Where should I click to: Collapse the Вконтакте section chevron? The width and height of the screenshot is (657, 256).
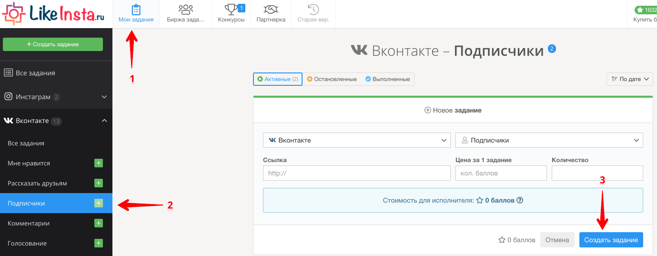pos(104,121)
